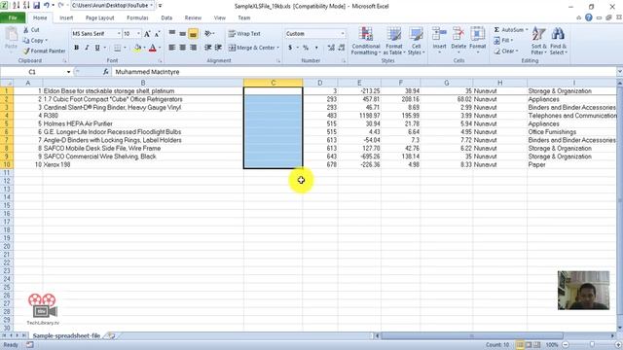This screenshot has width=623, height=350.
Task: Switch to the Formulas tab
Action: (x=137, y=17)
